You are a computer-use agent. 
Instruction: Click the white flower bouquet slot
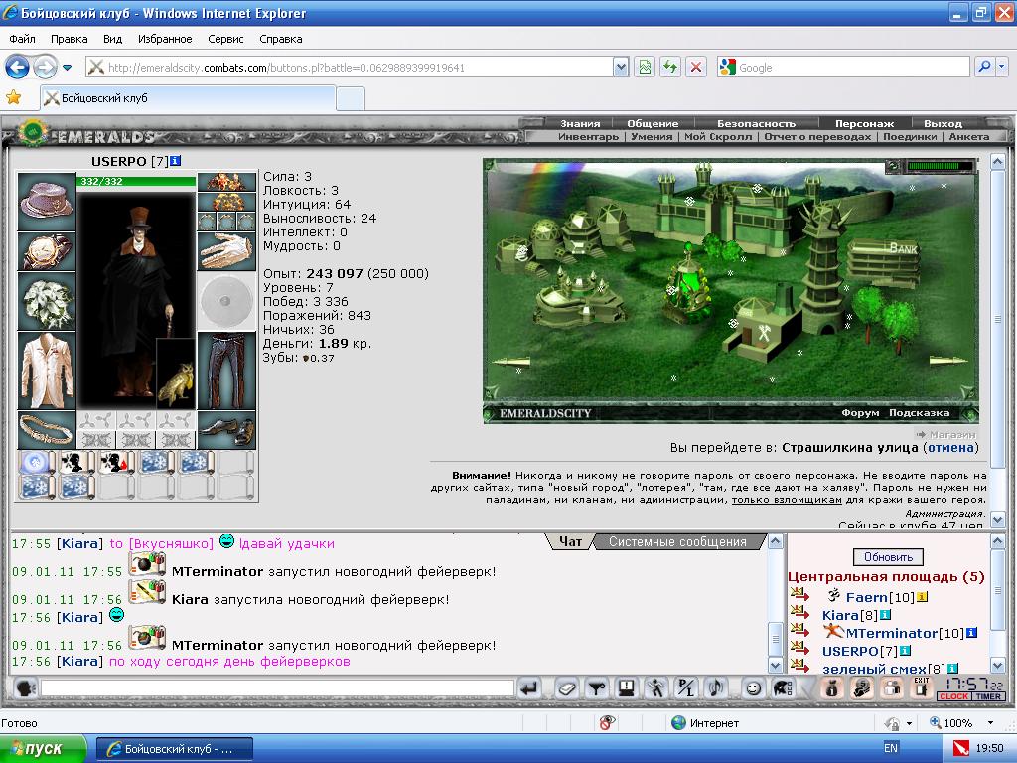(46, 302)
